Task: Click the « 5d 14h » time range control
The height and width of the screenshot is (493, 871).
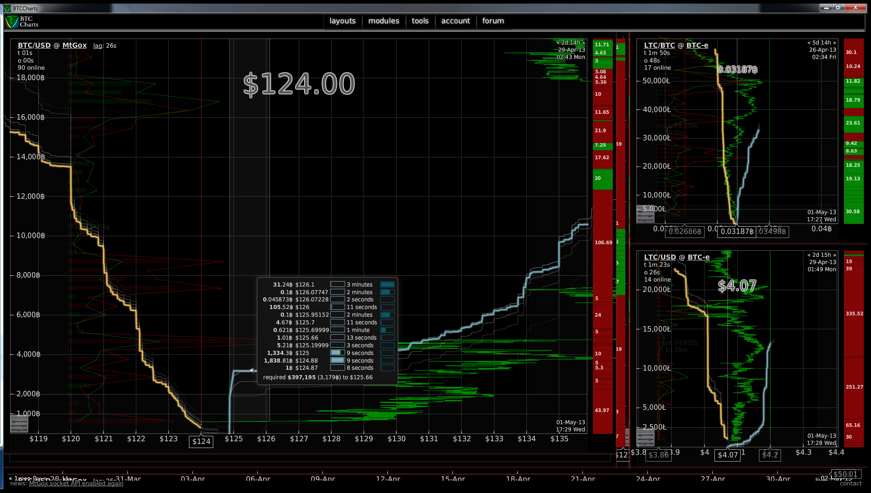Action: click(x=822, y=43)
